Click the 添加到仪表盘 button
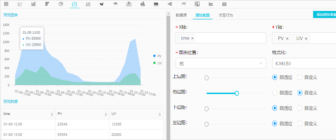This screenshot has height=140, width=336. [x=324, y=14]
